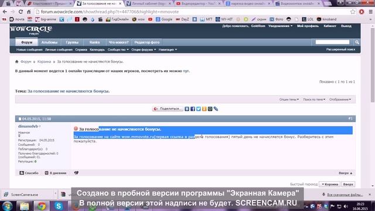Viewport: 375px width, 211px height.
Task: Open the kinoband bookmark
Action: click(327, 19)
